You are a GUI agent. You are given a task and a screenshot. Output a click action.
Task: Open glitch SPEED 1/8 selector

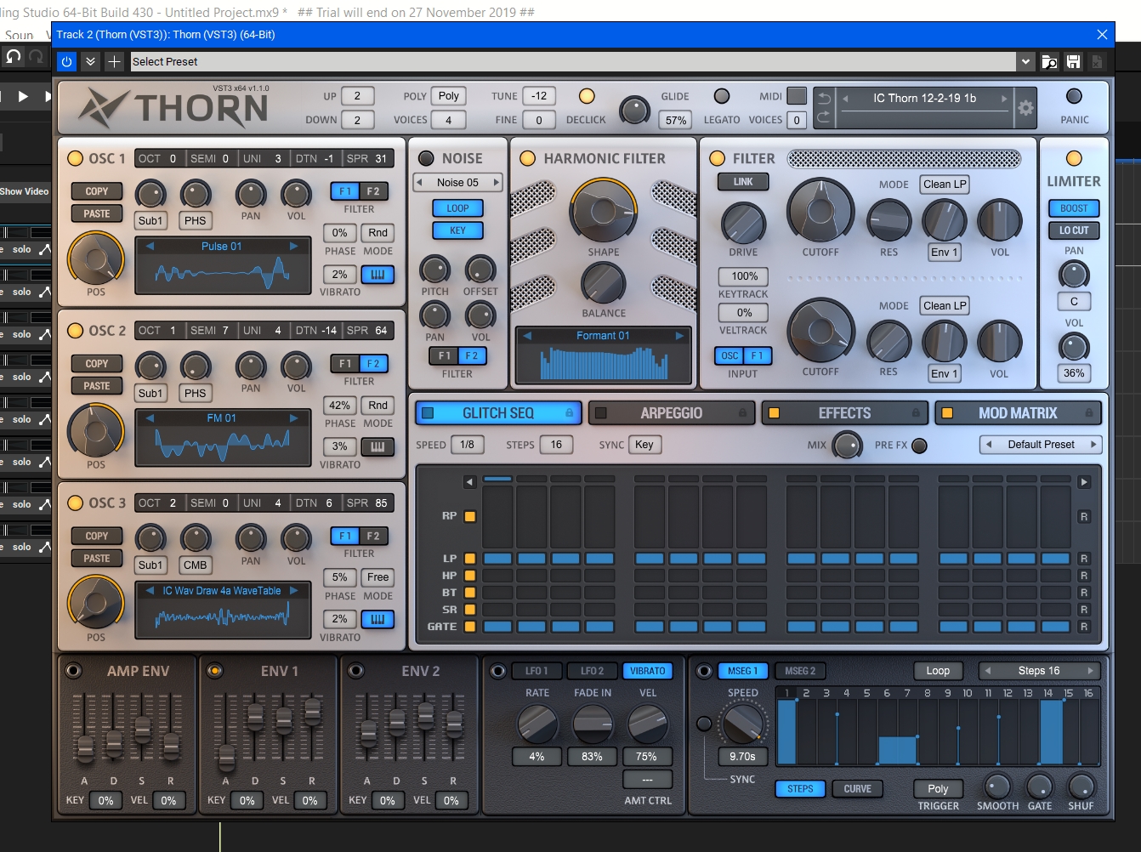click(x=468, y=445)
